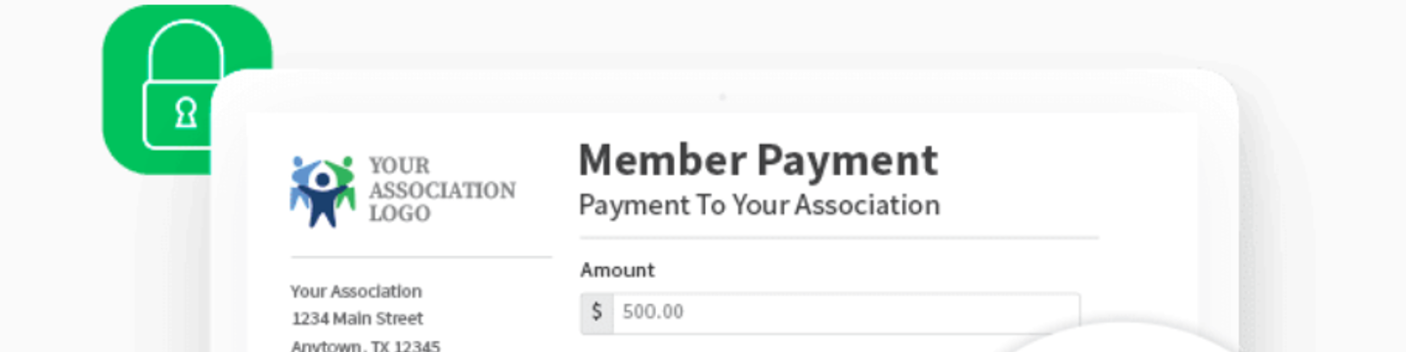Viewport: 1408px width, 352px height.
Task: Click the green figure in the logo
Action: click(342, 183)
